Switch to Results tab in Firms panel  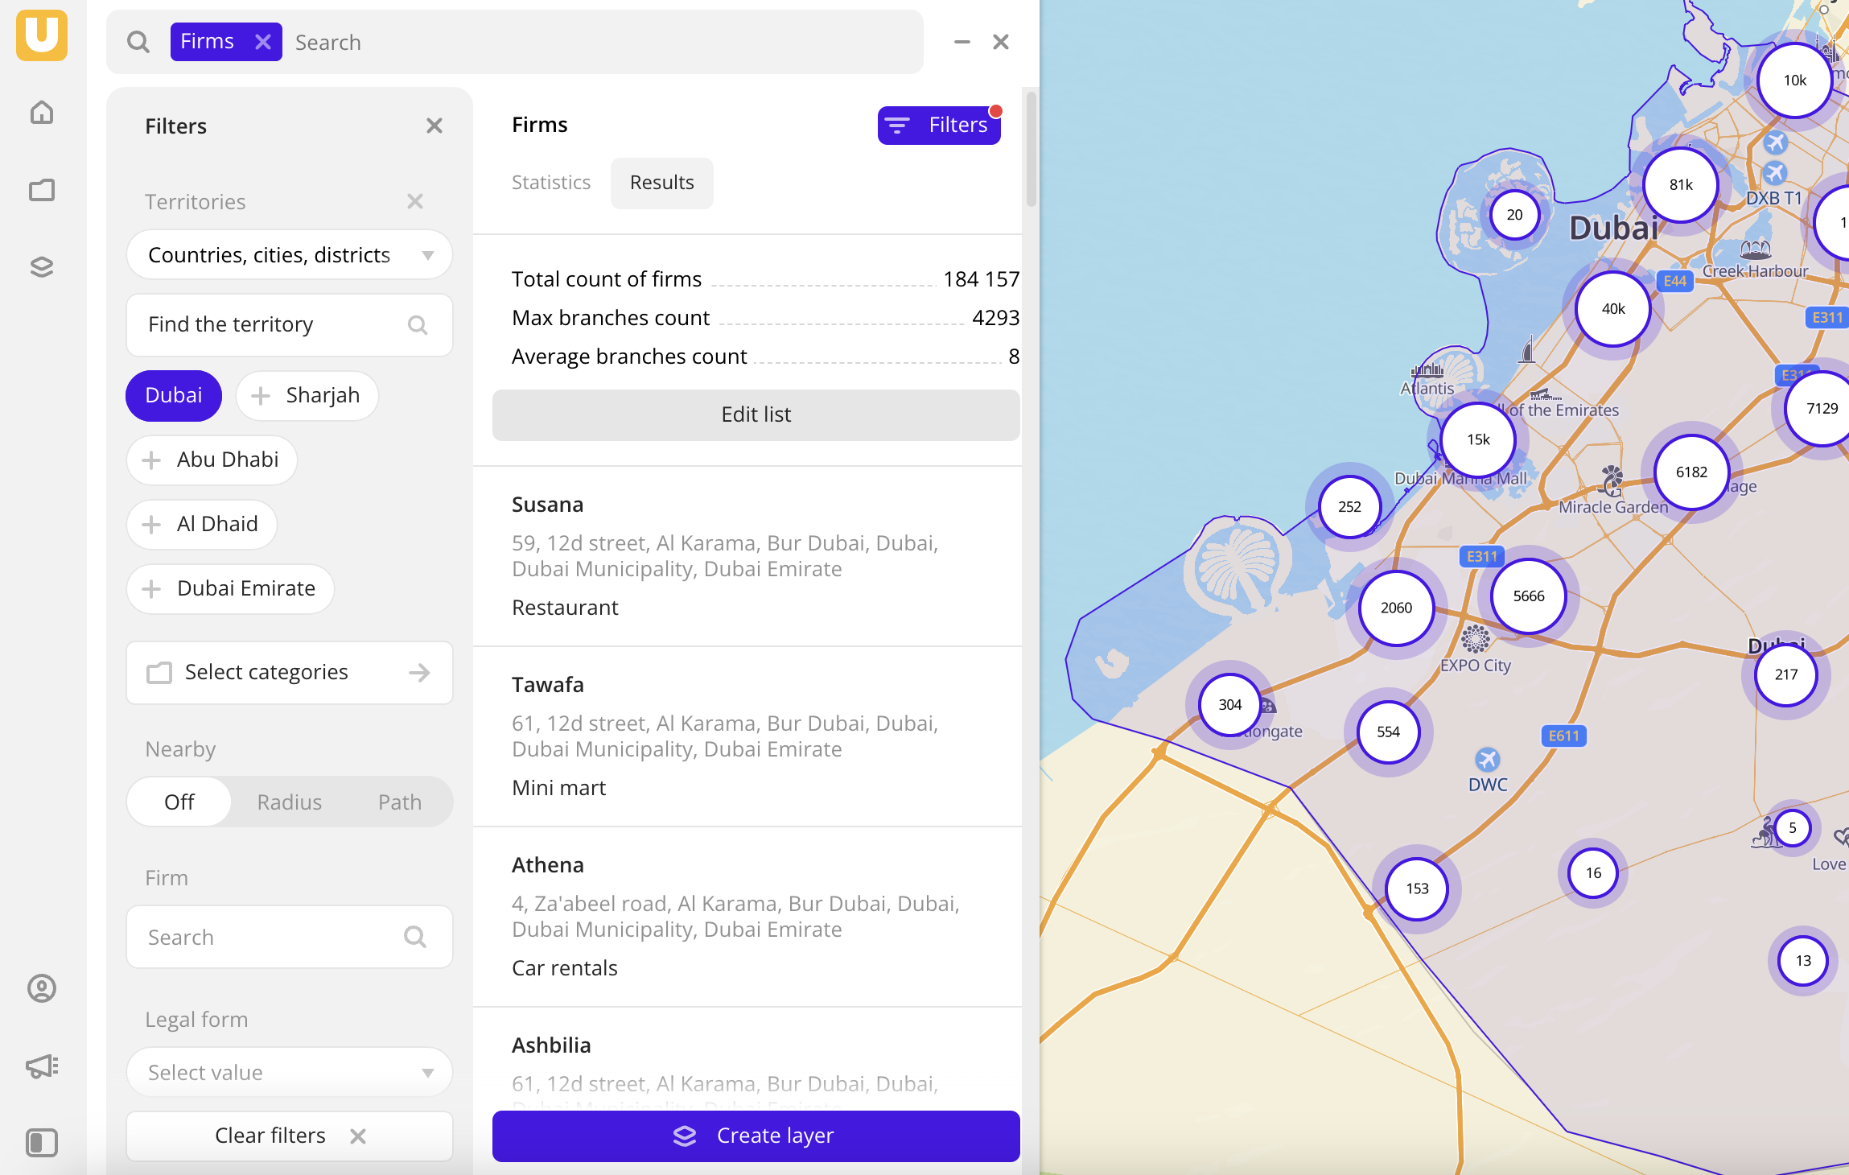click(x=661, y=182)
